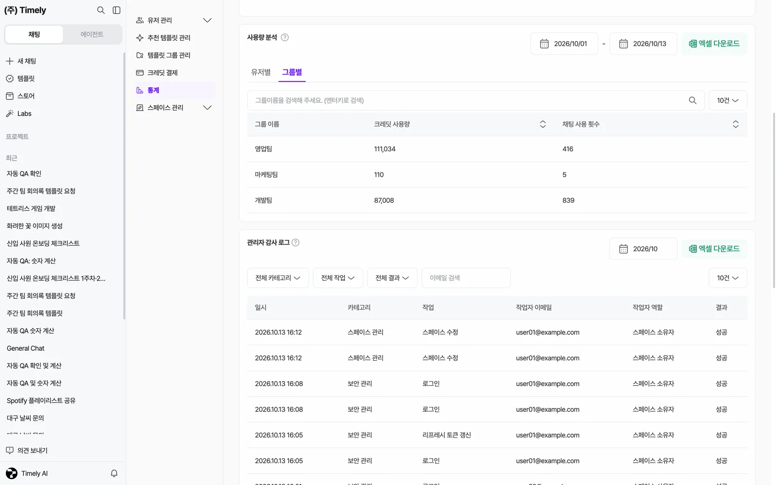
Task: Click the 통계 chart icon
Action: click(140, 90)
